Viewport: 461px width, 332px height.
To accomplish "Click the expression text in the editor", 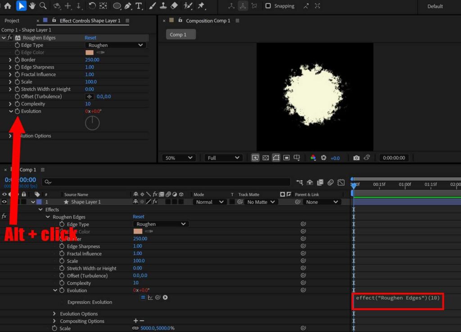I will (398, 298).
